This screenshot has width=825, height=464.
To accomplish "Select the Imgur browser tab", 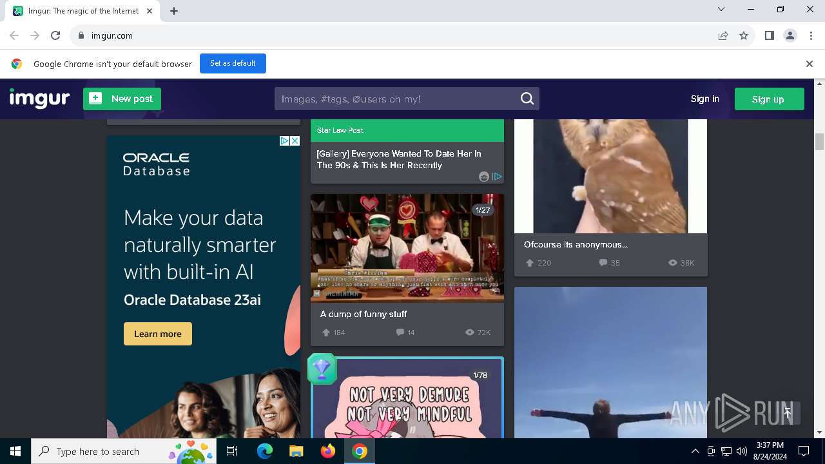I will click(x=84, y=11).
